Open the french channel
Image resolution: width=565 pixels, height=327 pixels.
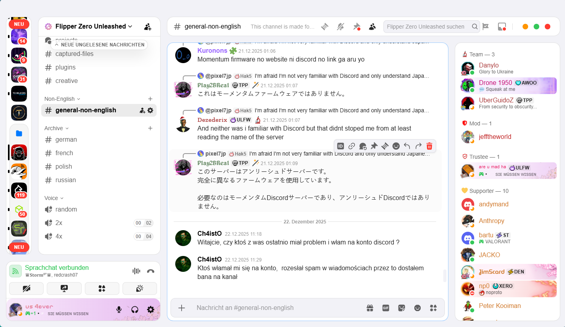coord(99,153)
